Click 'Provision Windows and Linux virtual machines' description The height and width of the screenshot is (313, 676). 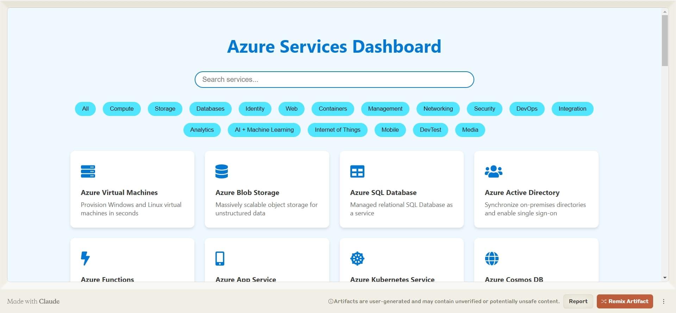pyautogui.click(x=131, y=209)
